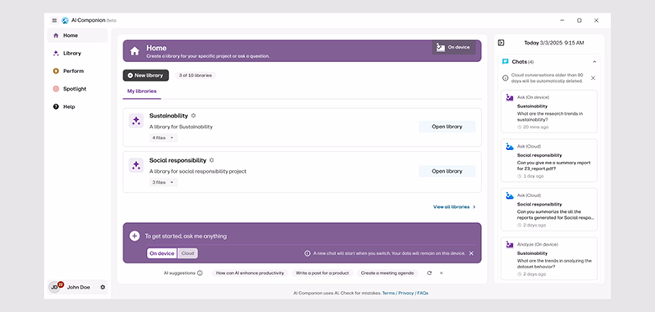Switch mode toggle to On device
655x312 pixels.
click(x=162, y=253)
